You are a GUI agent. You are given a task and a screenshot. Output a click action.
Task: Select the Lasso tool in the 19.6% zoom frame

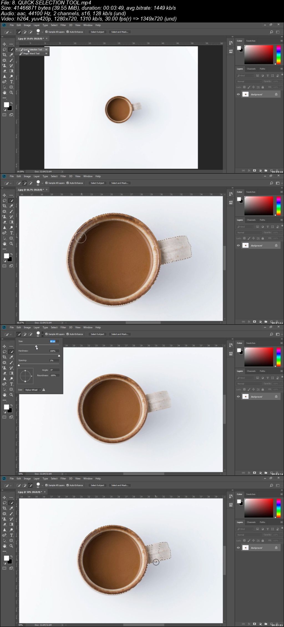(4, 49)
